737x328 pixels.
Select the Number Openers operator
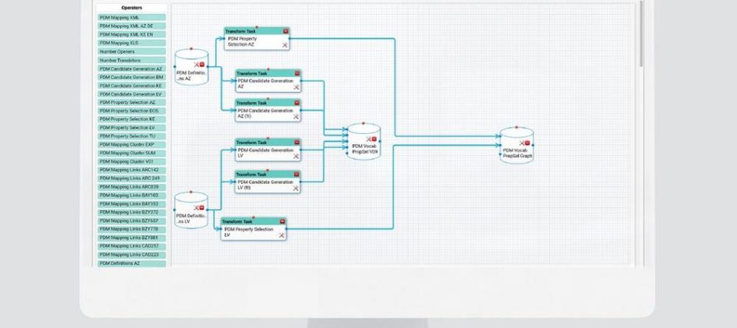(x=131, y=51)
